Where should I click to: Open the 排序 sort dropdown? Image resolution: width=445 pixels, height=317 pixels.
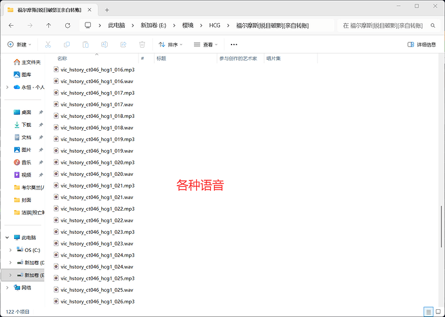pyautogui.click(x=170, y=44)
